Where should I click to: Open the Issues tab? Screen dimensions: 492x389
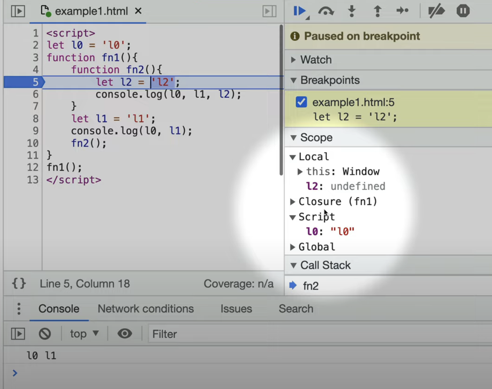click(236, 309)
